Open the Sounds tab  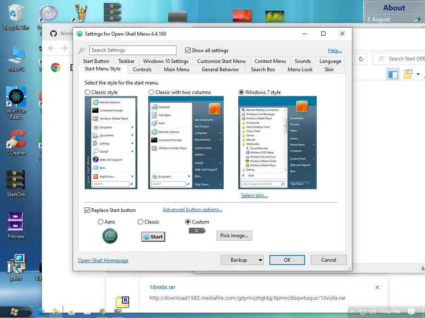pyautogui.click(x=303, y=61)
